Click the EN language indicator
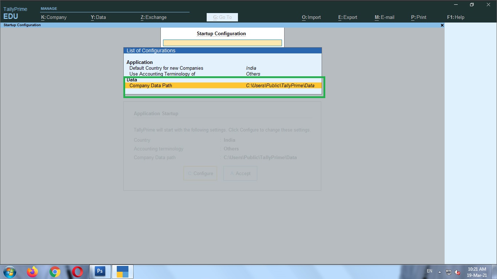The image size is (497, 279). click(430, 271)
